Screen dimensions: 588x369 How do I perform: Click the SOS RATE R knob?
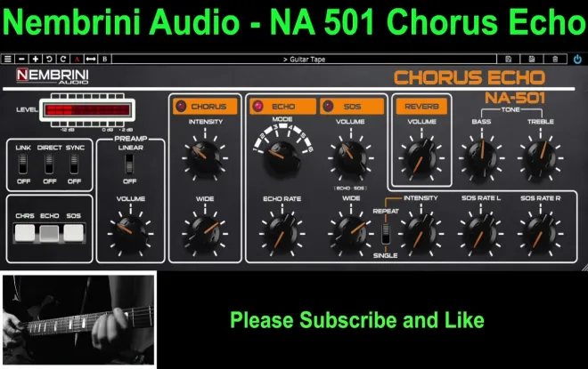(541, 234)
